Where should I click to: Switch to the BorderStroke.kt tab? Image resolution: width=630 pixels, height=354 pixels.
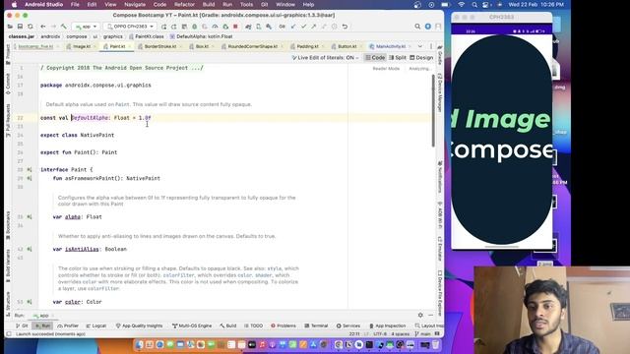[x=159, y=46]
